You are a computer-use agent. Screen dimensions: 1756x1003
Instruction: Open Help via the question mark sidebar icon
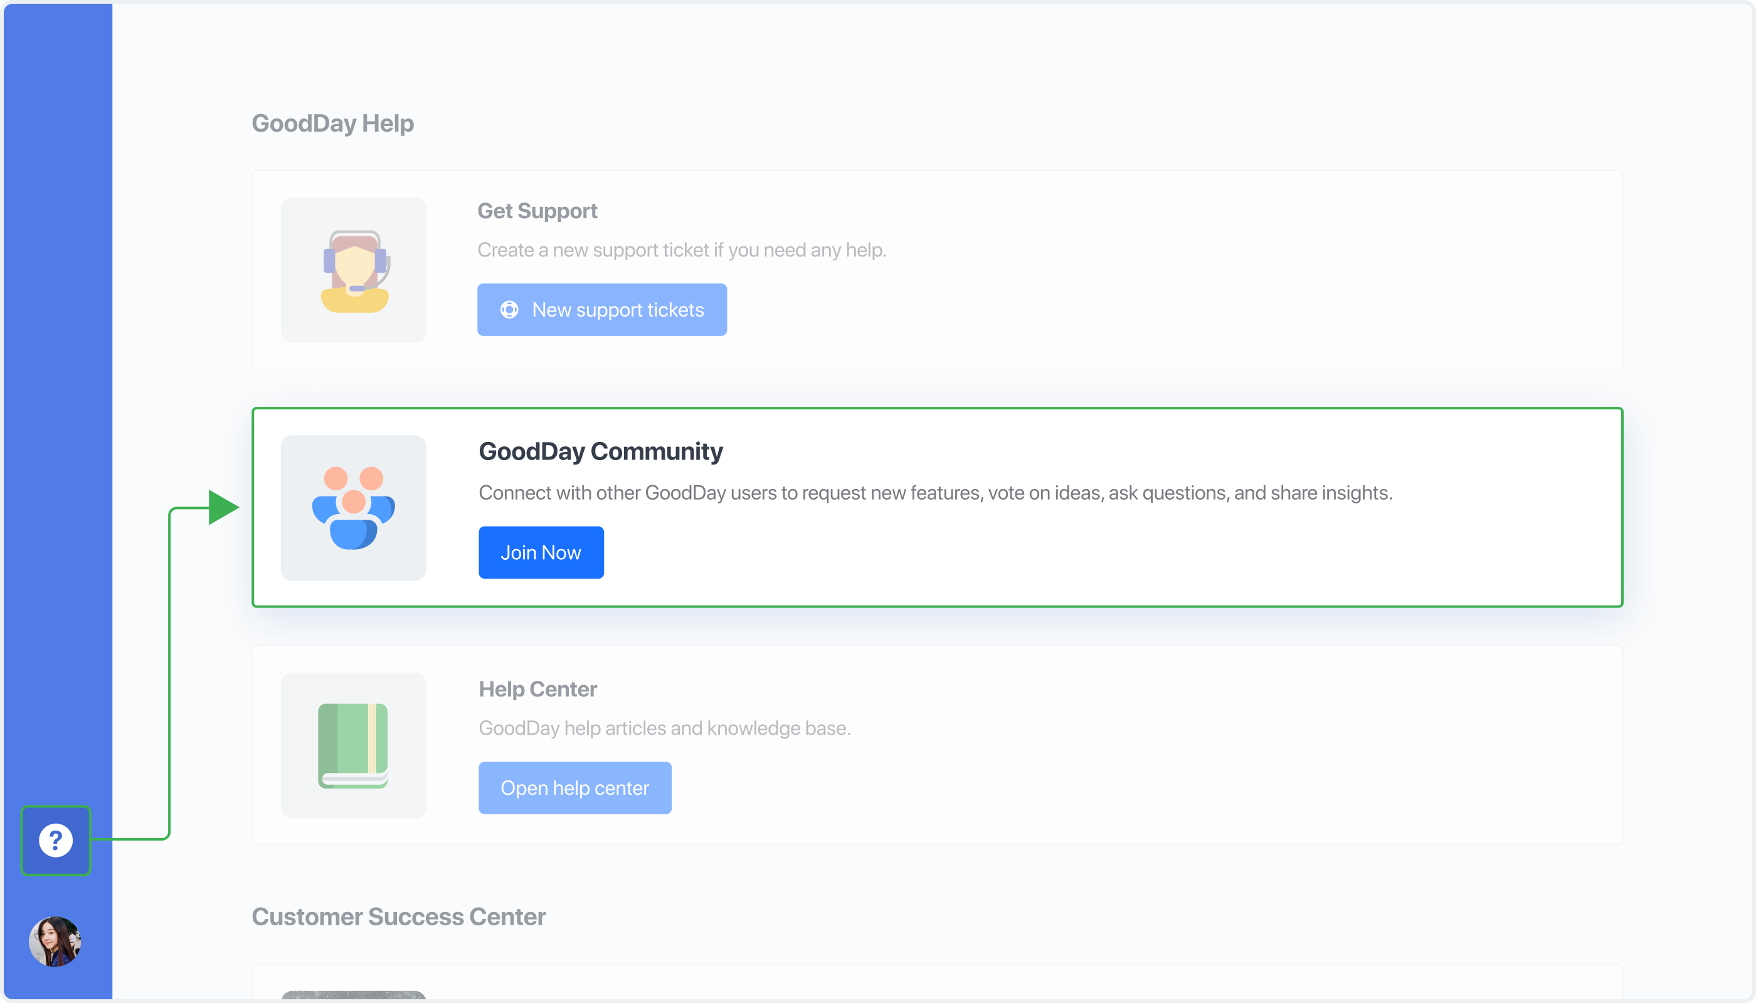point(56,840)
